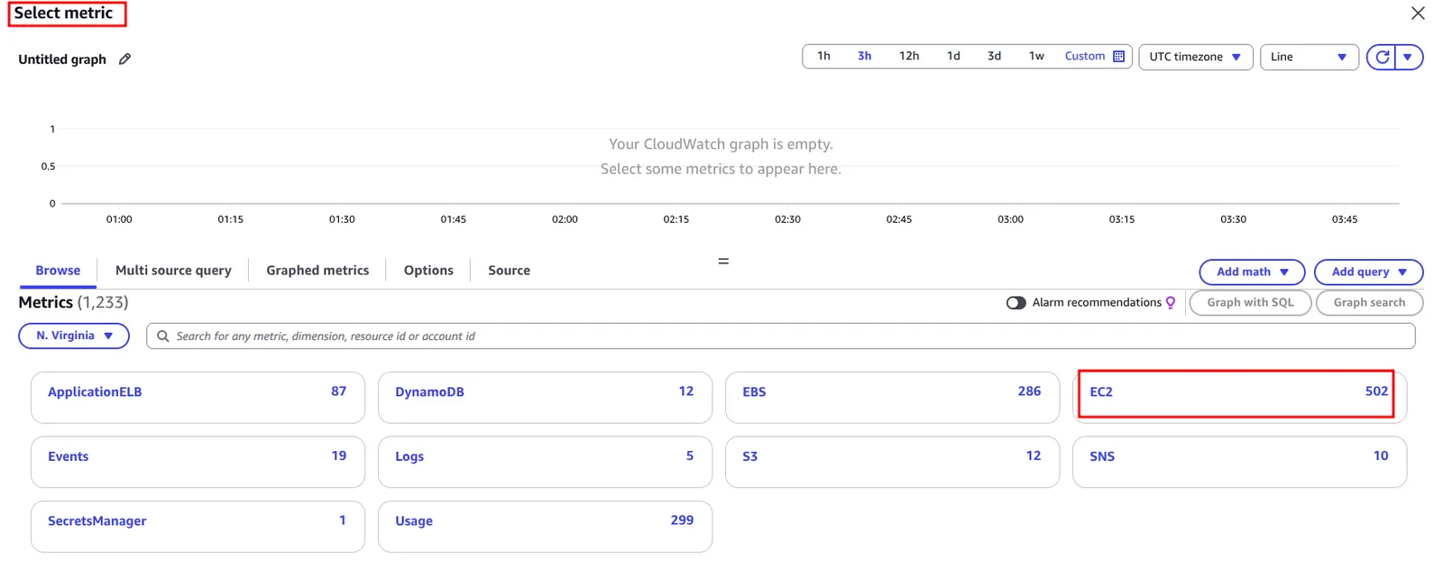Toggle Alarm recommendations switch
Screen dimensions: 1443x571
(1016, 302)
